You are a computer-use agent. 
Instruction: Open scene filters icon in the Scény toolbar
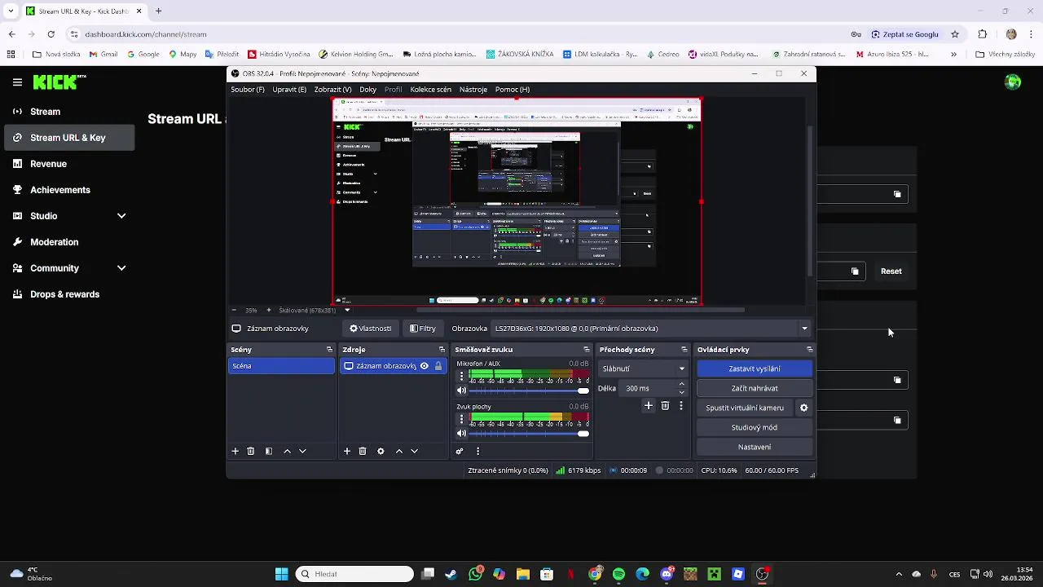[x=268, y=451]
